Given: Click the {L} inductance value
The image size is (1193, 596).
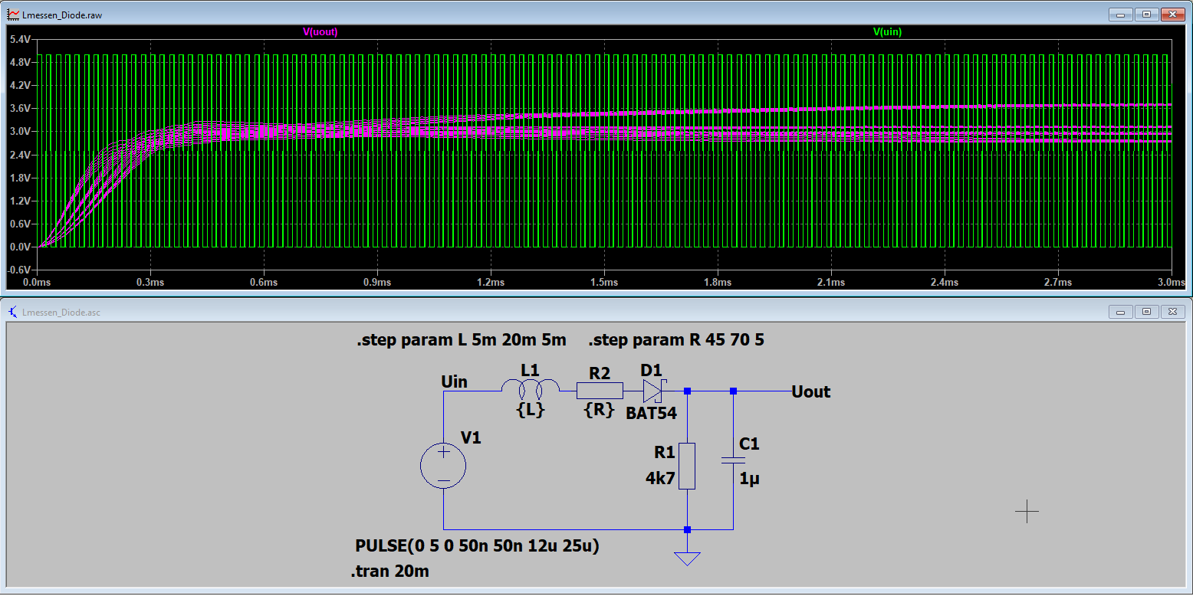Looking at the screenshot, I should coord(531,410).
